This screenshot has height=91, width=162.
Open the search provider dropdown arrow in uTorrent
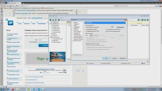140,20
